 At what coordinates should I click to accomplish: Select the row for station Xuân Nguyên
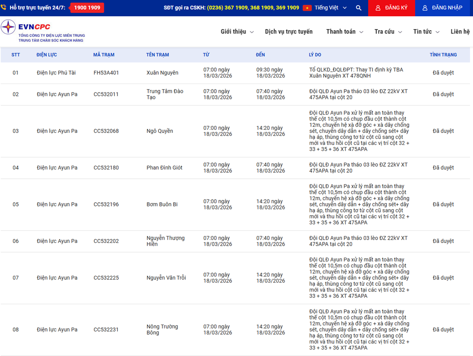point(162,73)
